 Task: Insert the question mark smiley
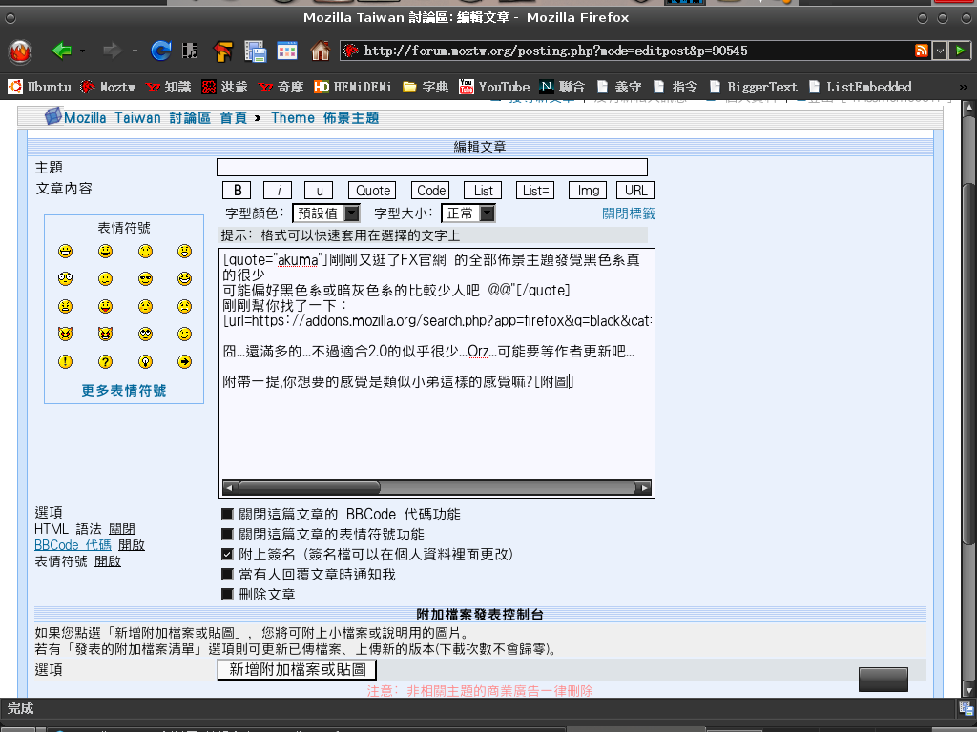105,362
